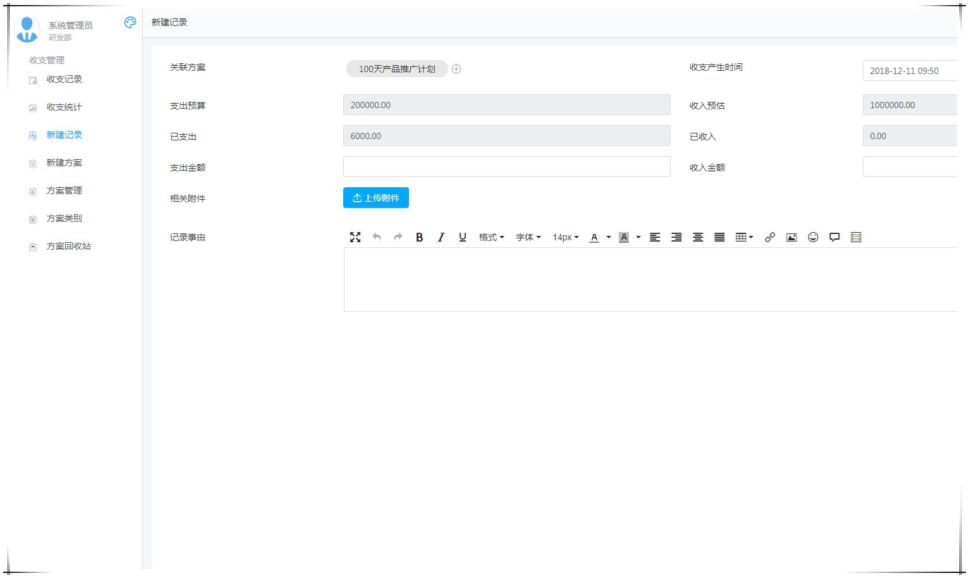
Task: Open the text color picker (underlined A)
Action: [594, 237]
